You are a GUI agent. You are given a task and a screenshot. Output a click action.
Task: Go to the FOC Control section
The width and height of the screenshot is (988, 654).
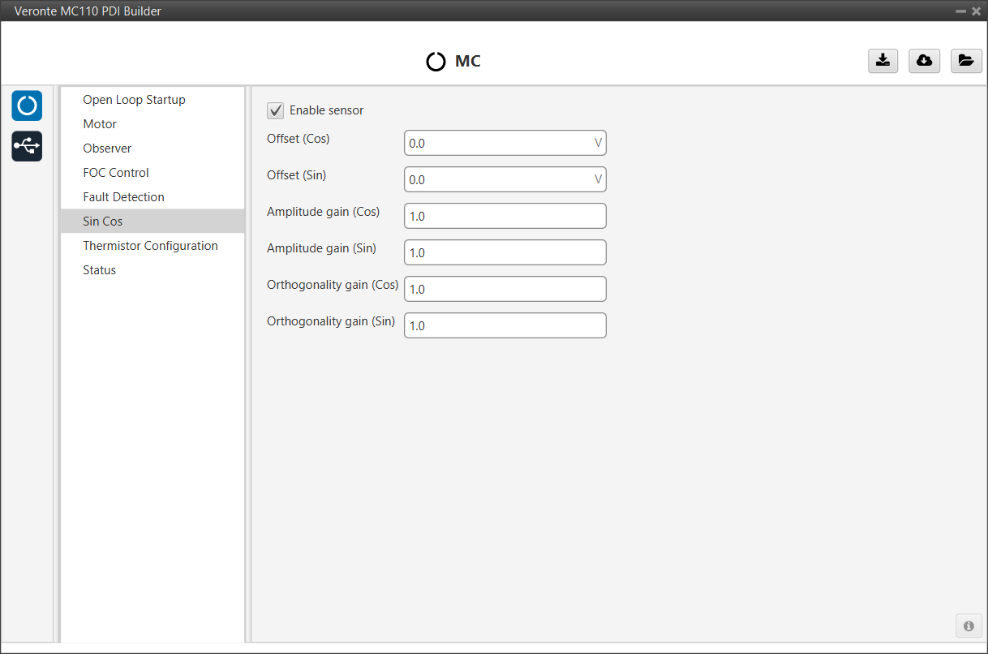116,173
